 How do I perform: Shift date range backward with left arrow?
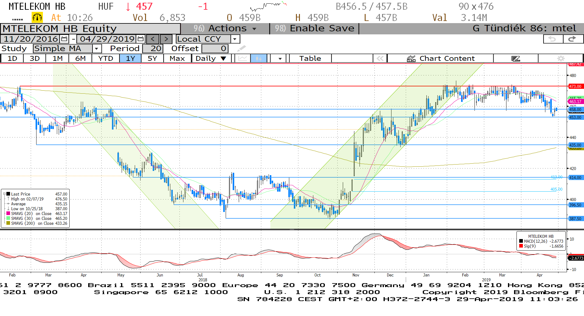click(153, 39)
